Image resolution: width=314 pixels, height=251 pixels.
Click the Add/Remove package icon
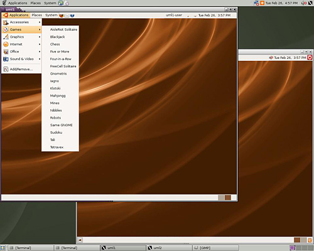tap(6, 69)
